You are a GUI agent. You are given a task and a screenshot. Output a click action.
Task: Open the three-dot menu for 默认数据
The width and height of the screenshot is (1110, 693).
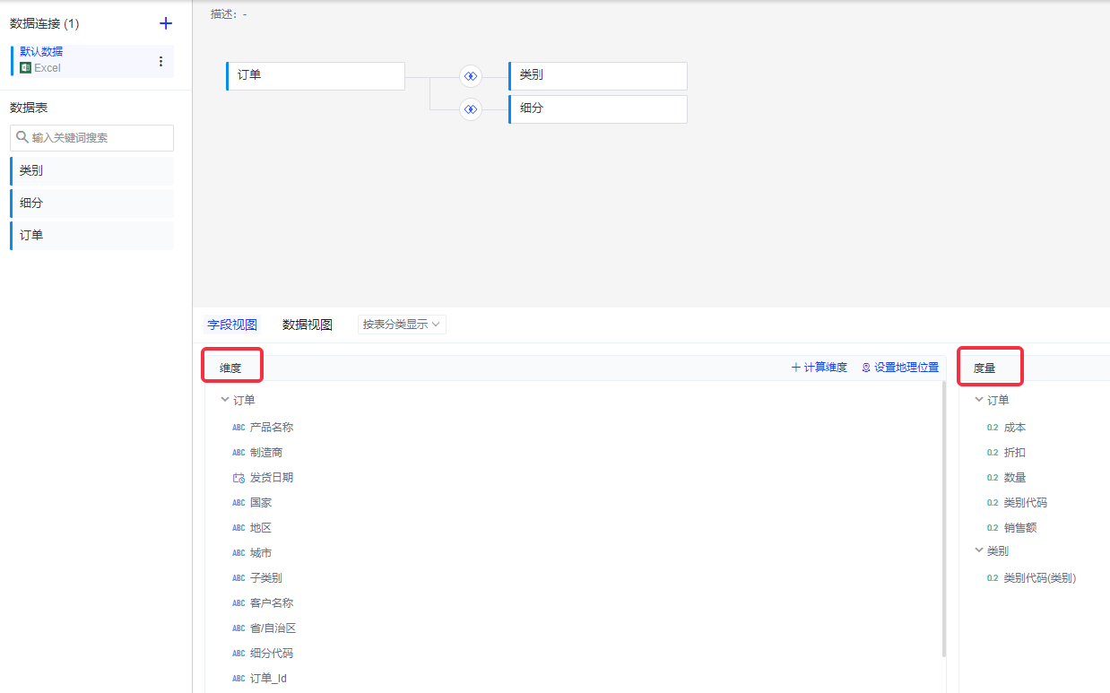tap(161, 61)
